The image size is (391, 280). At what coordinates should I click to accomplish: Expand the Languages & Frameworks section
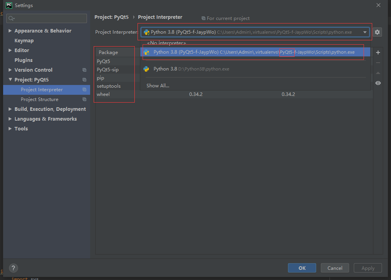pos(10,119)
